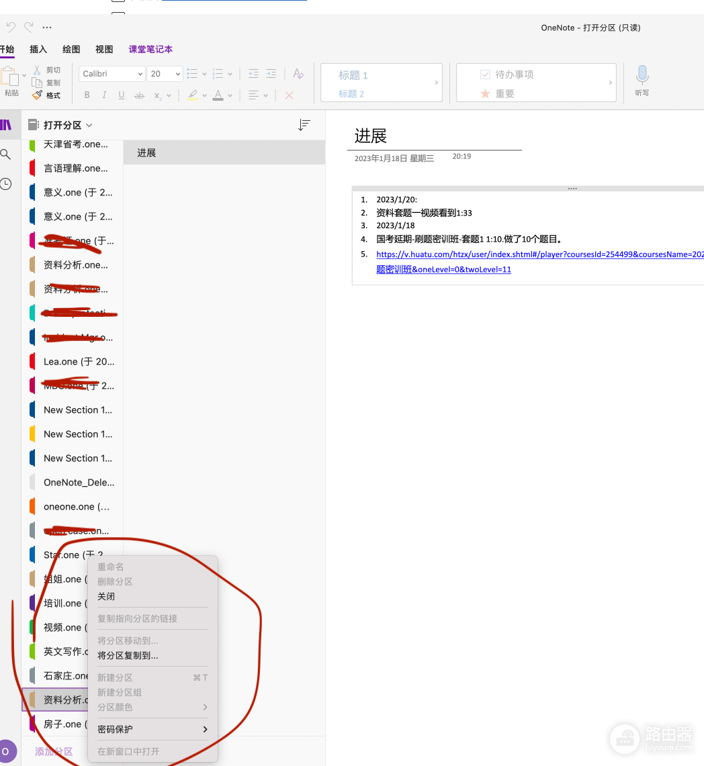Open the more options ellipsis in title bar

(47, 28)
